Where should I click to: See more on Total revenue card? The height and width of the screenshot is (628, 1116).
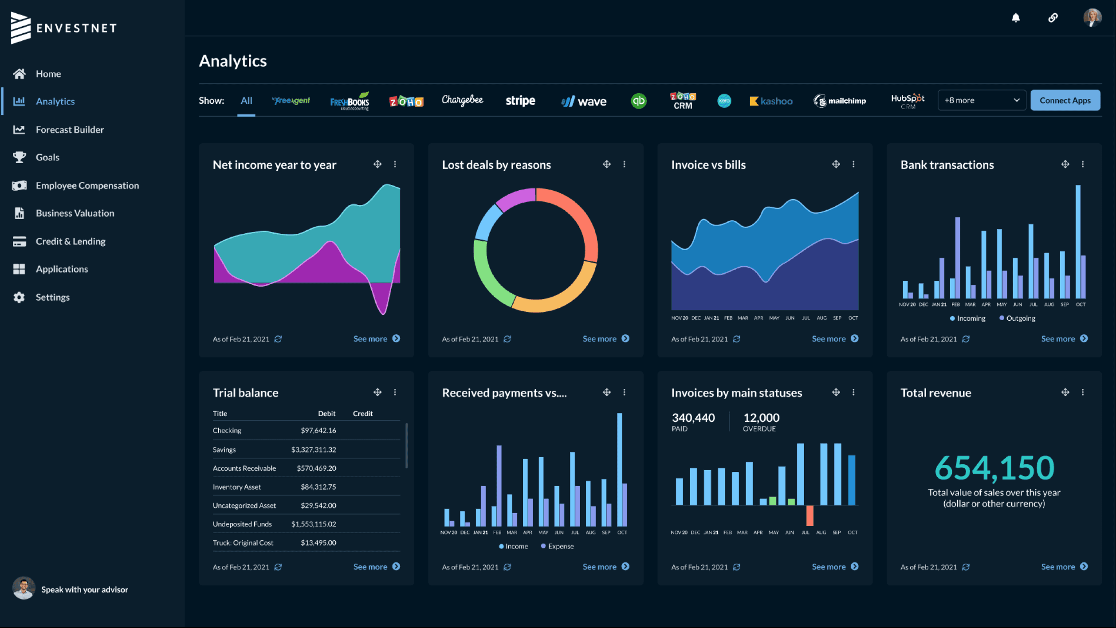click(x=1065, y=566)
